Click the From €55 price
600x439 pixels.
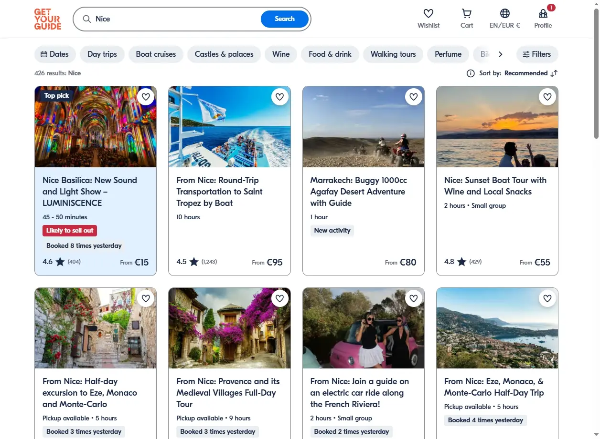click(x=535, y=262)
